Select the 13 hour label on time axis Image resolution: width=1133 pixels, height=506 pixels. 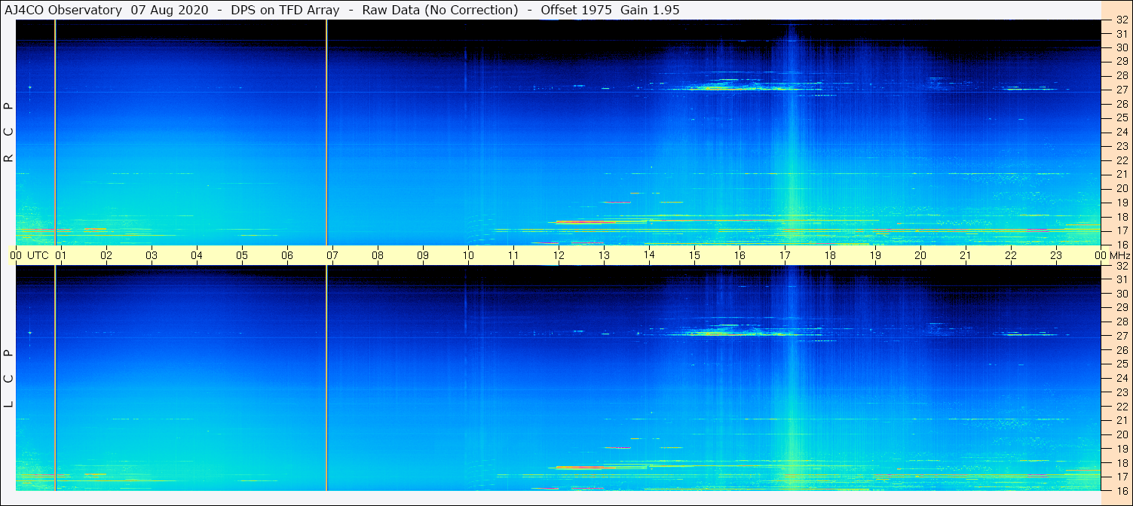click(x=604, y=255)
